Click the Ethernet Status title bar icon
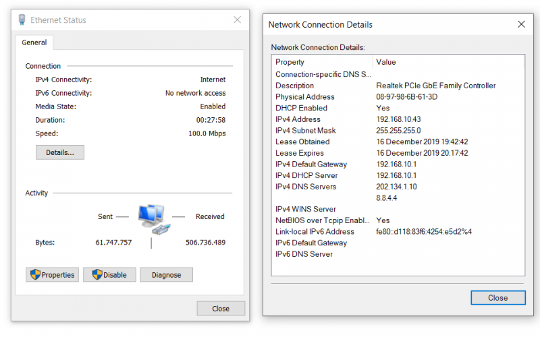Viewport: 540px width, 337px height. click(x=22, y=20)
